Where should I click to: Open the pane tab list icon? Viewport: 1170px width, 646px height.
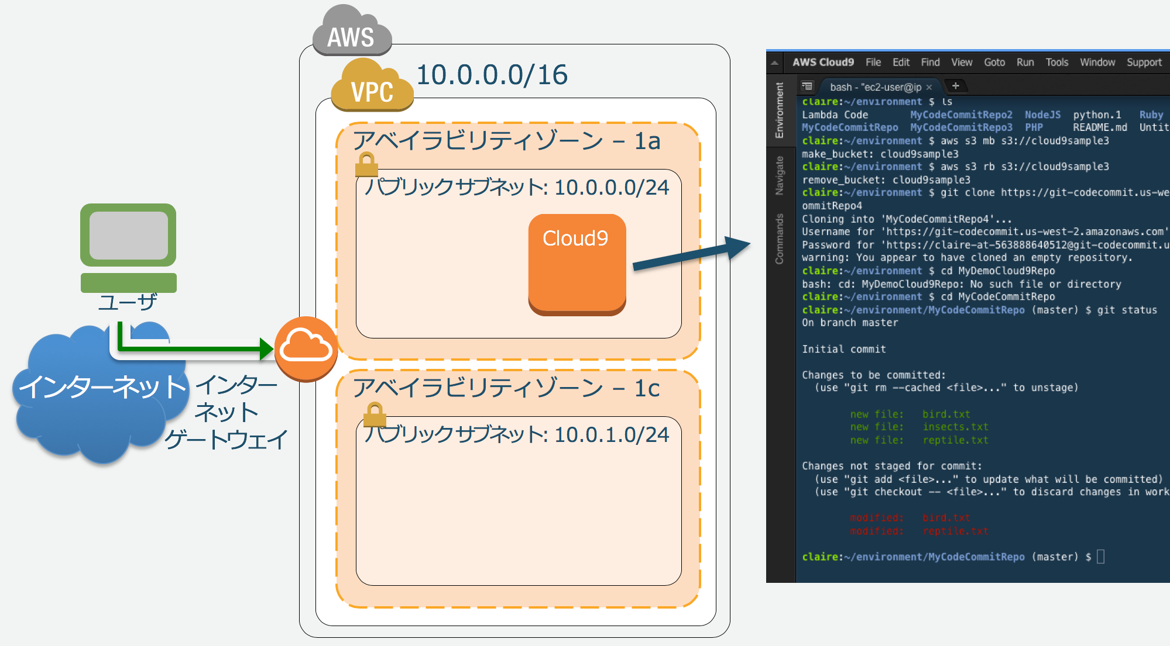[807, 86]
